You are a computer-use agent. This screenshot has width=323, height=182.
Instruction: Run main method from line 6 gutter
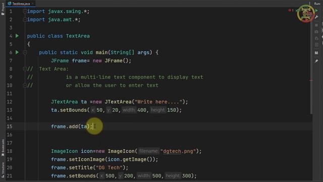tap(17, 53)
